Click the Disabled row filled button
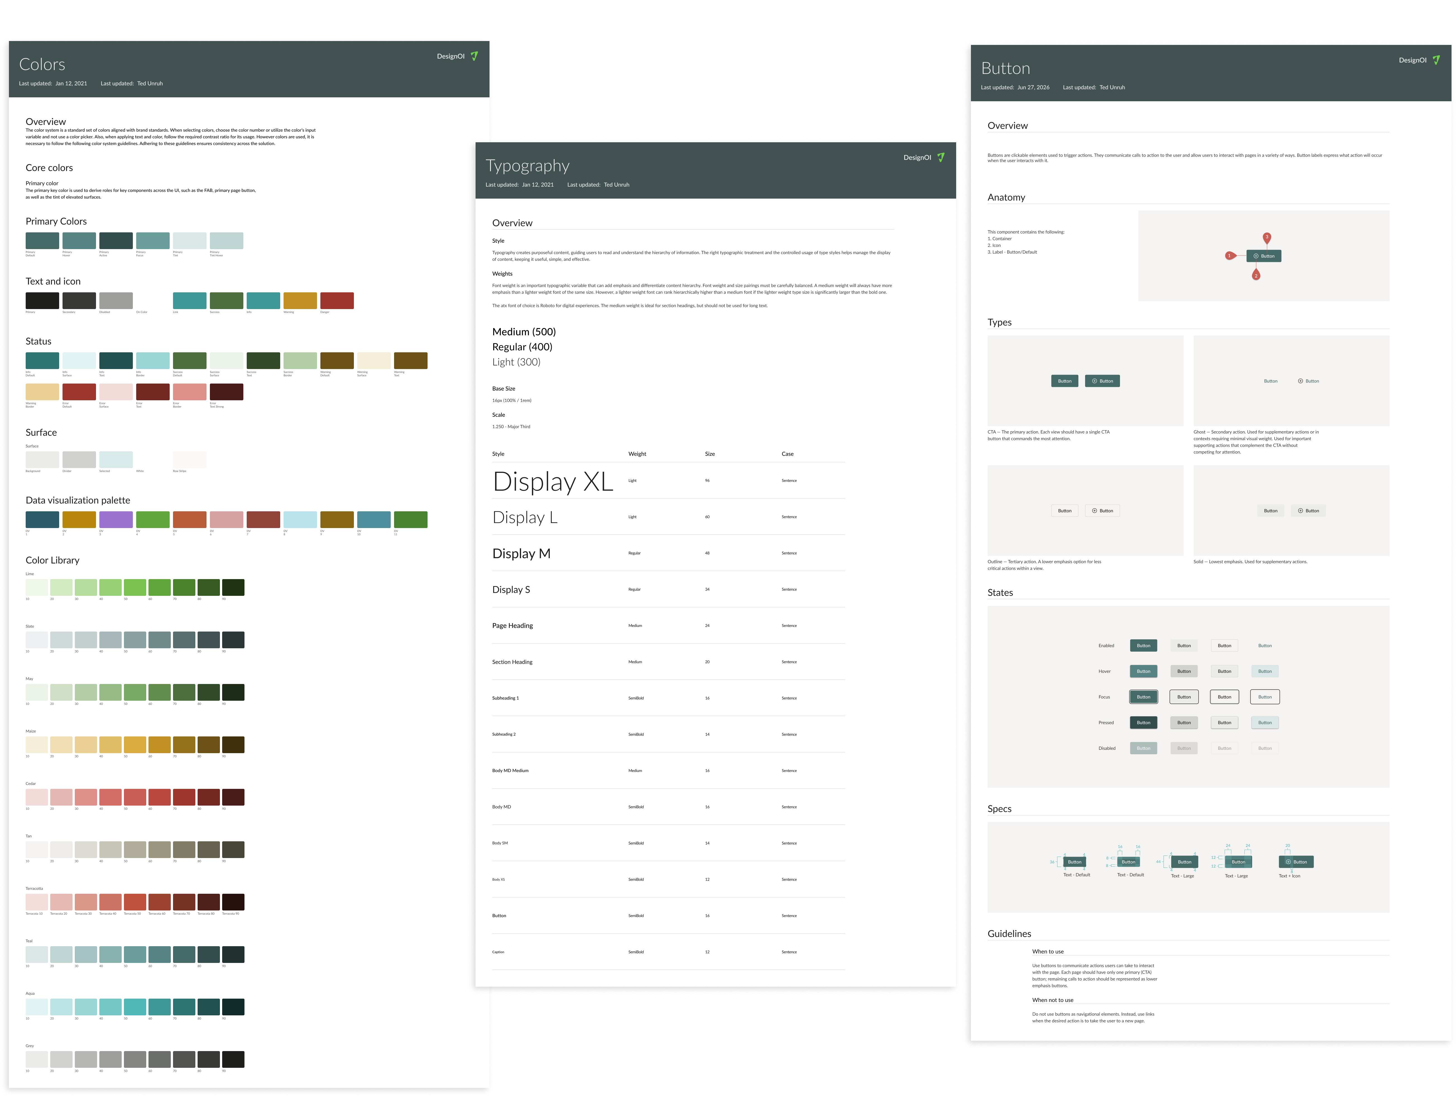 1143,748
